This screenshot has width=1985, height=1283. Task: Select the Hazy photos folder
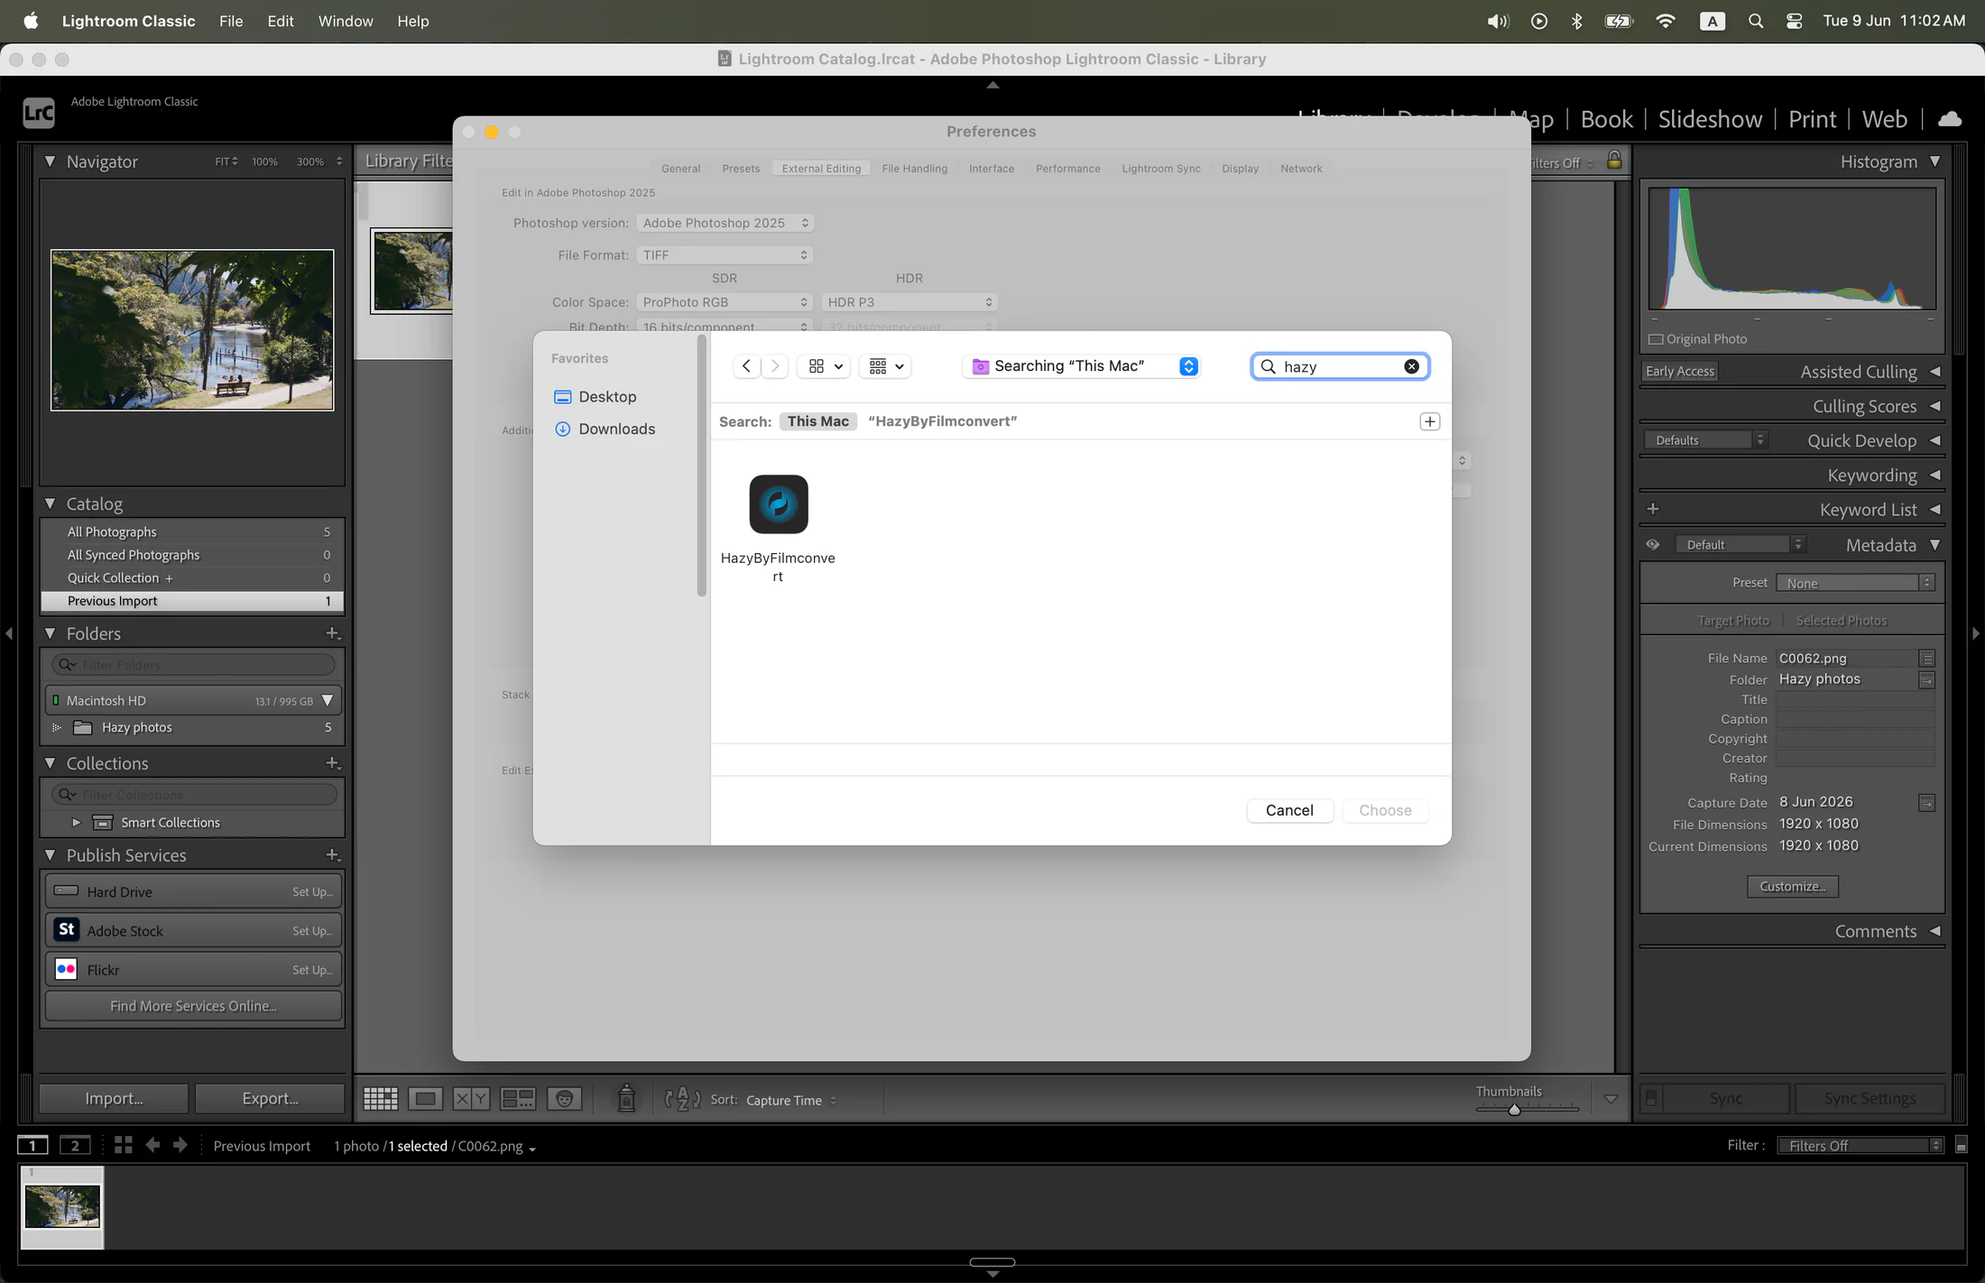tap(192, 727)
